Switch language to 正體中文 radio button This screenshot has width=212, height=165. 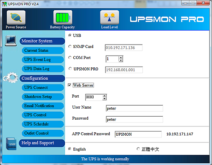pyautogui.click(x=138, y=149)
